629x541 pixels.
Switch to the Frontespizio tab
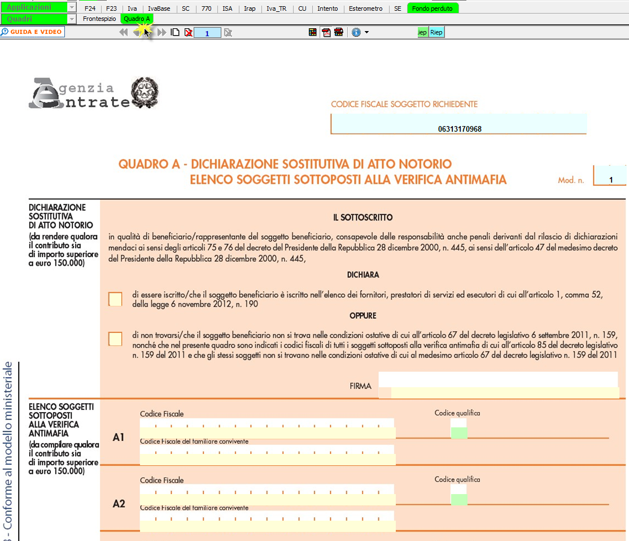point(99,19)
